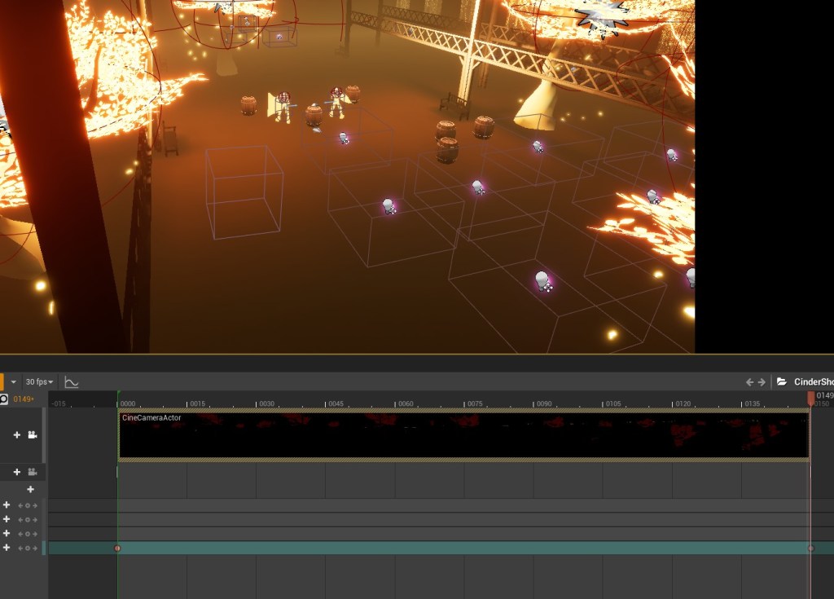Navigate forward with the right arrow icon
Image resolution: width=834 pixels, height=599 pixels.
[x=762, y=382]
